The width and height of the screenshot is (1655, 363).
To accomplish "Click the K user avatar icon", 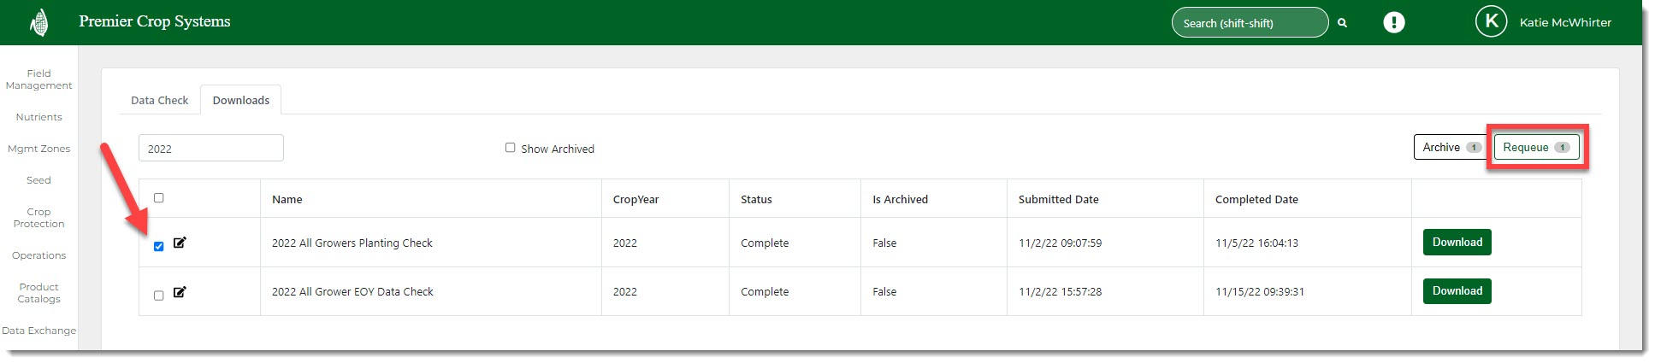I will coord(1491,22).
